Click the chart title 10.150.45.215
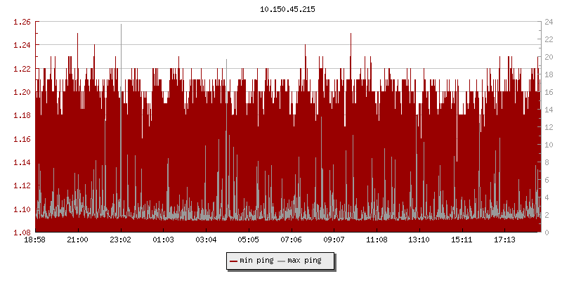This screenshot has width=562, height=281. 287,9
